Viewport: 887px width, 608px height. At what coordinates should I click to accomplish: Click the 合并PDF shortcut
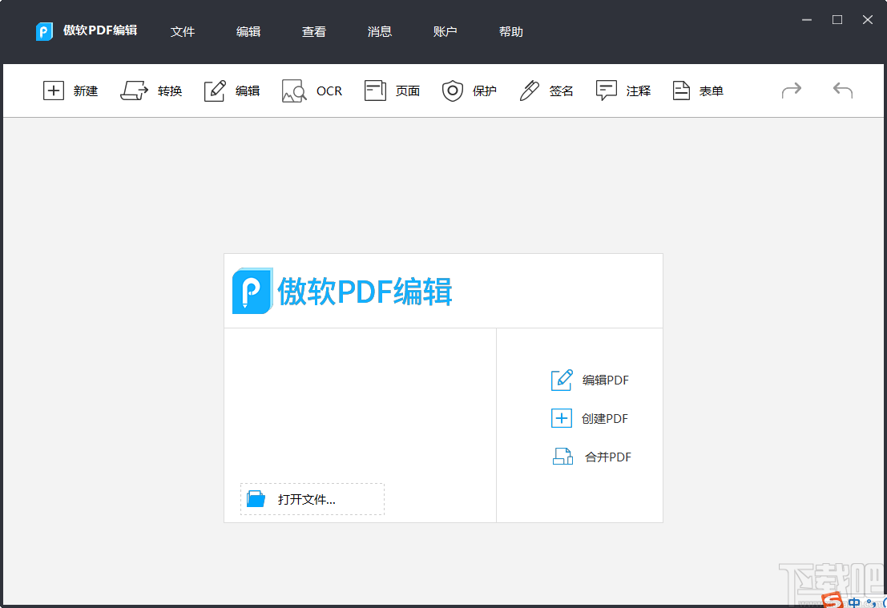(593, 457)
